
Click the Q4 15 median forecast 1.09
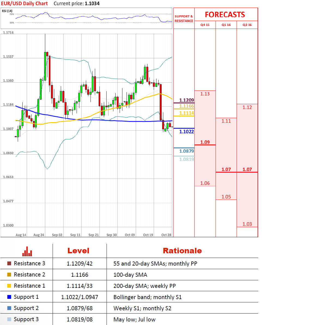205,142
